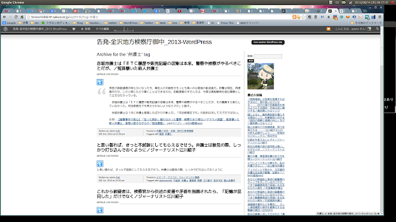Click the blue Facebook-like extension icon

click(373, 17)
